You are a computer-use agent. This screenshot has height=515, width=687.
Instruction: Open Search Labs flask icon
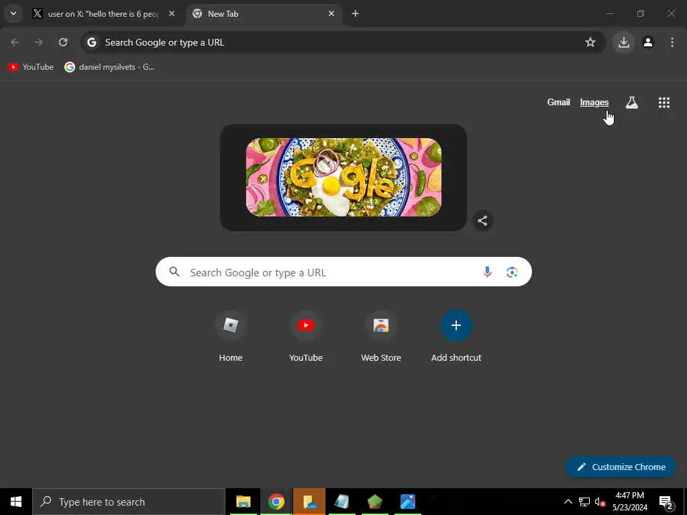point(632,103)
